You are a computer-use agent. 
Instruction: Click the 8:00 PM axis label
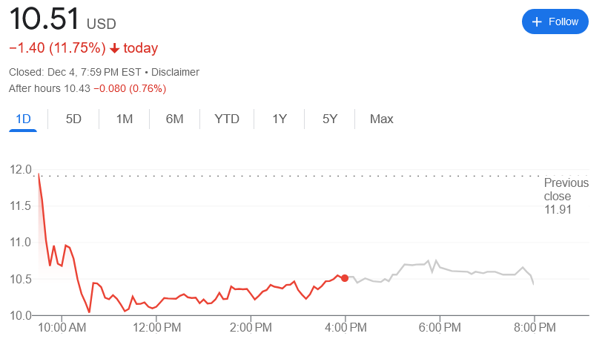pos(535,327)
